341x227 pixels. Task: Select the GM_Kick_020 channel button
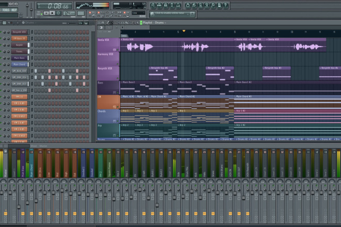(x=20, y=71)
